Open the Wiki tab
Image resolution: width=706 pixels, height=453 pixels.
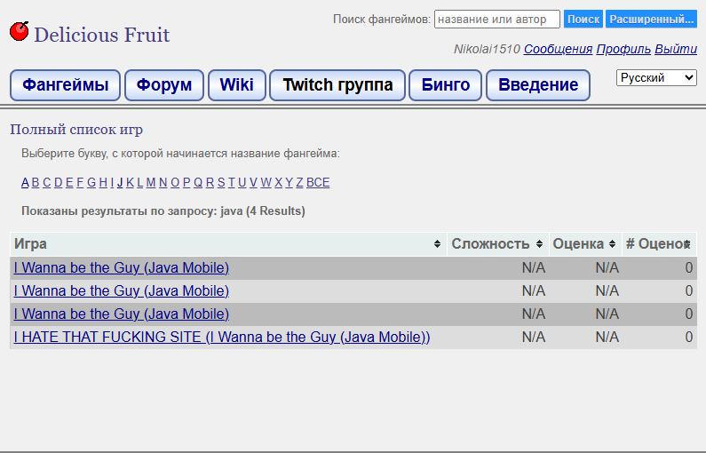click(x=237, y=85)
